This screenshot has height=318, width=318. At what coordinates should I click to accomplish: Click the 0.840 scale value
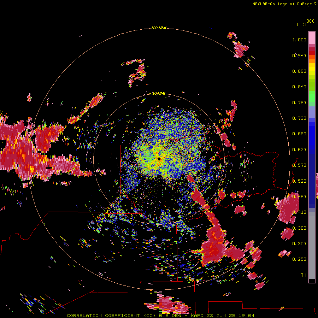pyautogui.click(x=299, y=87)
